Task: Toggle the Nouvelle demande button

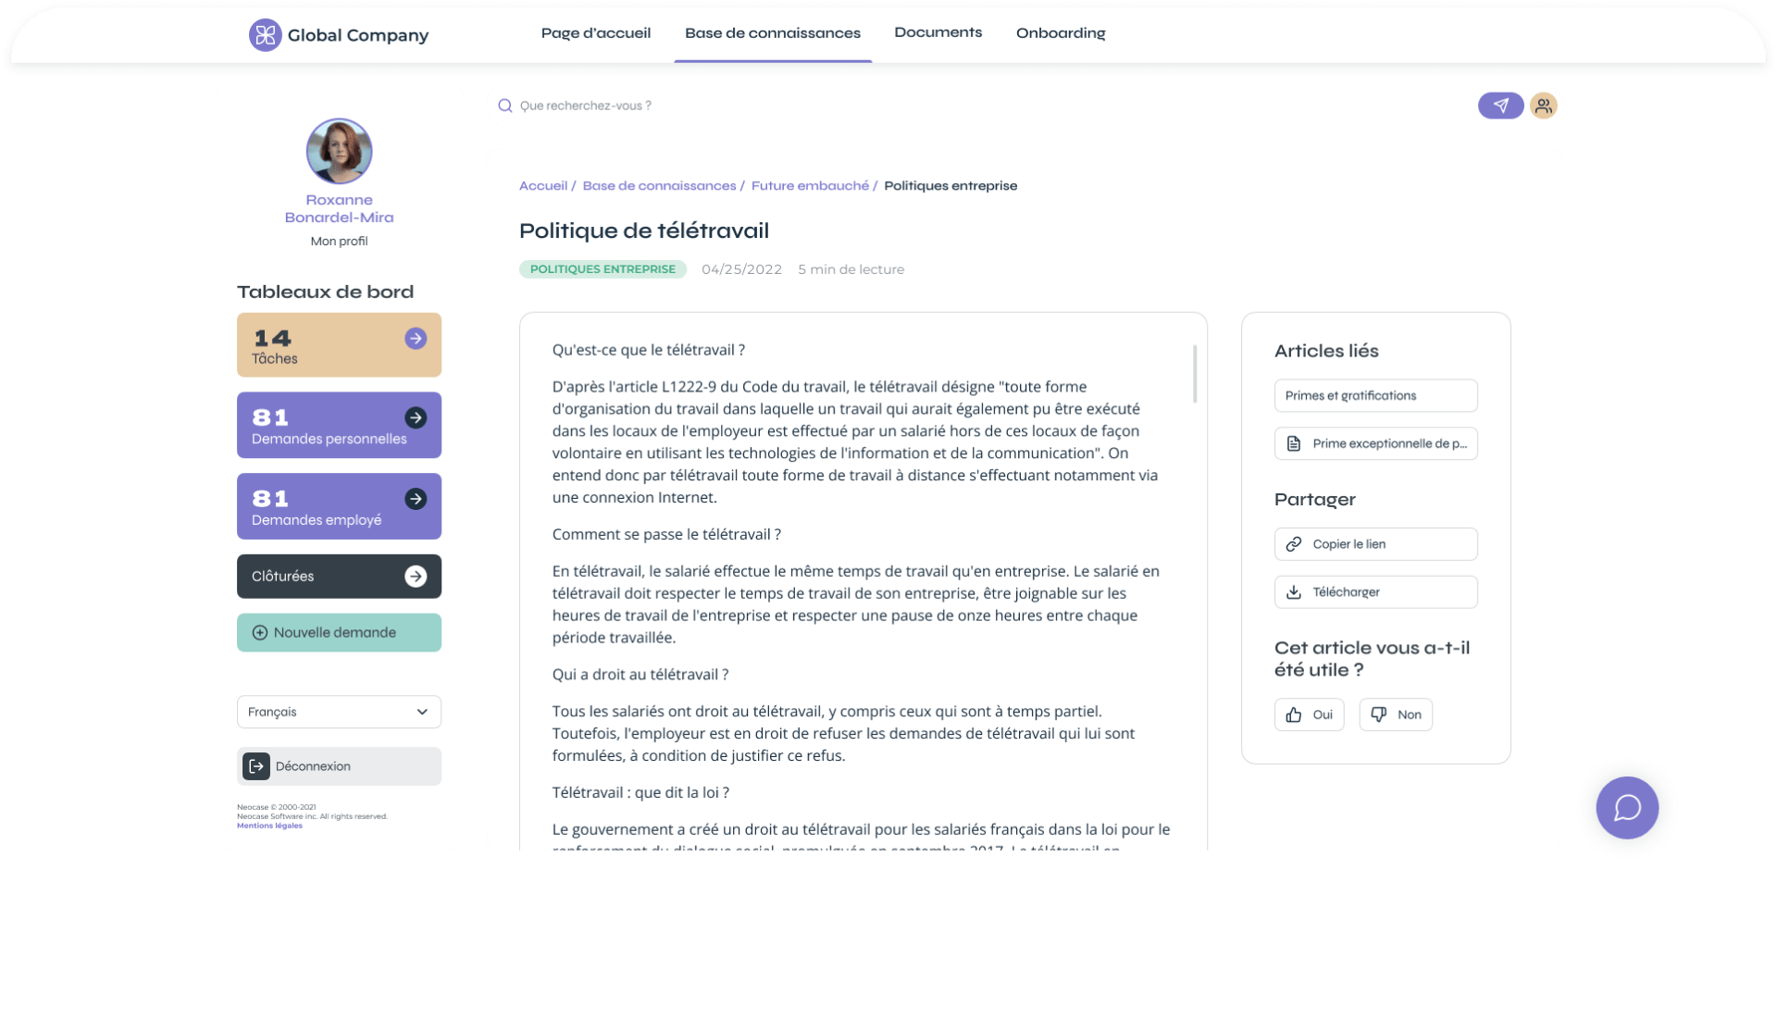Action: [x=338, y=632]
